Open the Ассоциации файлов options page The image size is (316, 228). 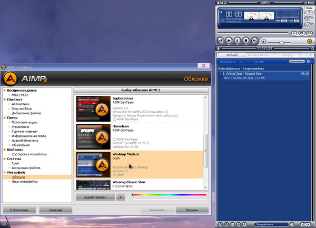[x=26, y=168]
